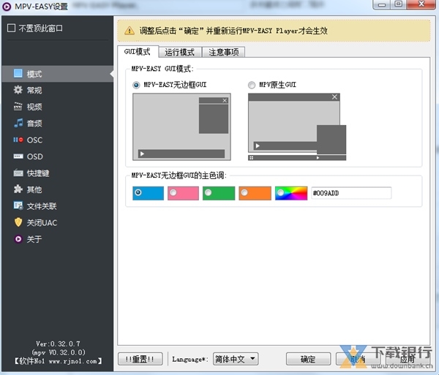Choose the orange theme color radio

pyautogui.click(x=244, y=192)
